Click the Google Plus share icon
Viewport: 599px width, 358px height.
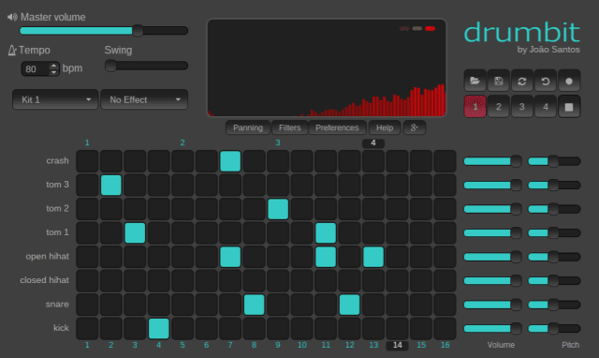pos(415,127)
